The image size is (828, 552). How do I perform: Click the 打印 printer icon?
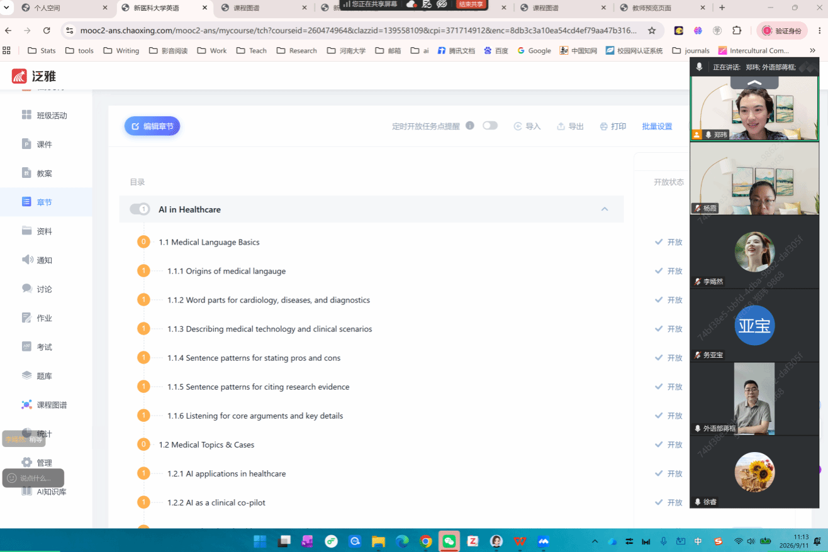pos(603,126)
